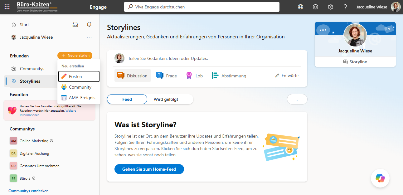Launch the Copilot floating icon
The image size is (403, 195).
[380, 178]
